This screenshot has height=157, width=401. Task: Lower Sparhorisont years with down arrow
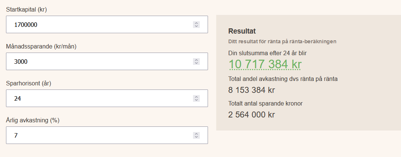(196, 100)
